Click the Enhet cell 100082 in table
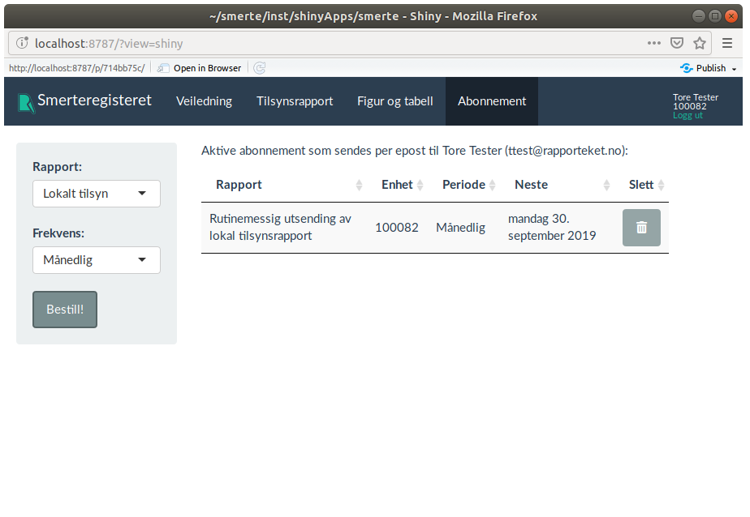The height and width of the screenshot is (517, 750). coord(397,228)
